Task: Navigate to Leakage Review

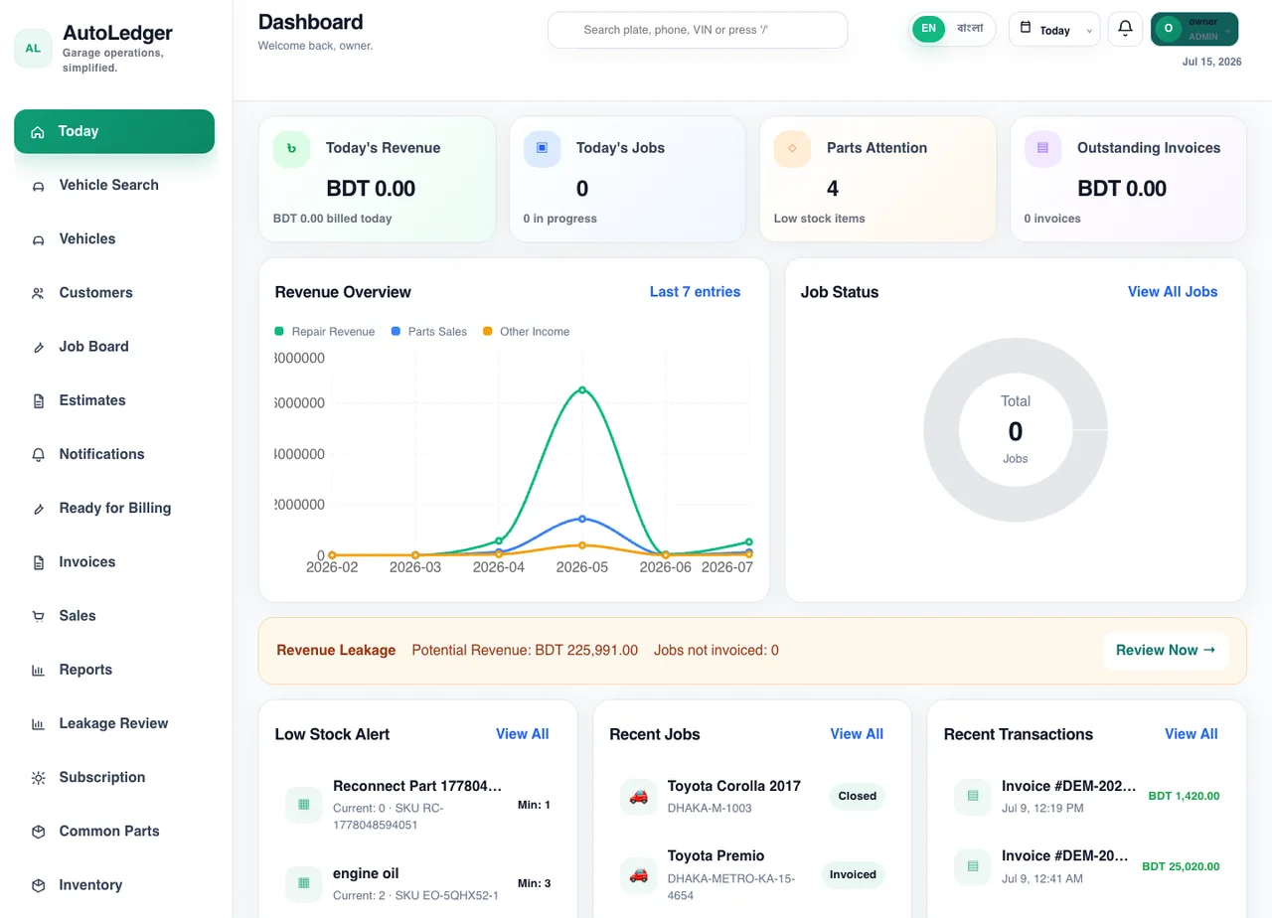Action: click(x=114, y=723)
